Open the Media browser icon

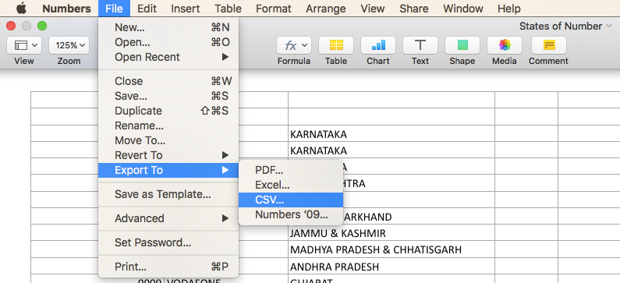click(504, 45)
